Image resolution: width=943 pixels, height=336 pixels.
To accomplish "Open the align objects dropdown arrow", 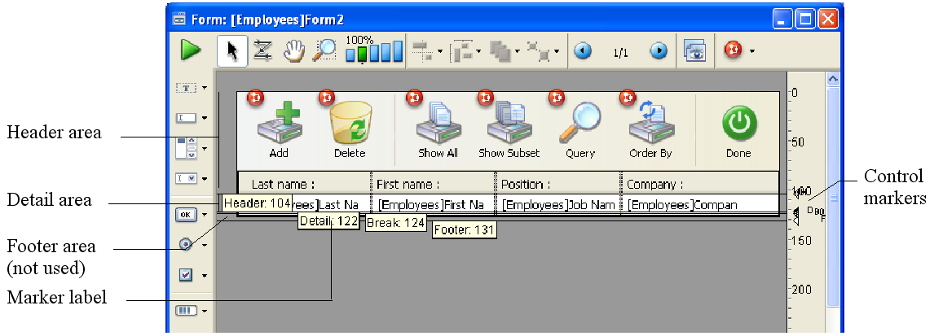I will point(440,52).
